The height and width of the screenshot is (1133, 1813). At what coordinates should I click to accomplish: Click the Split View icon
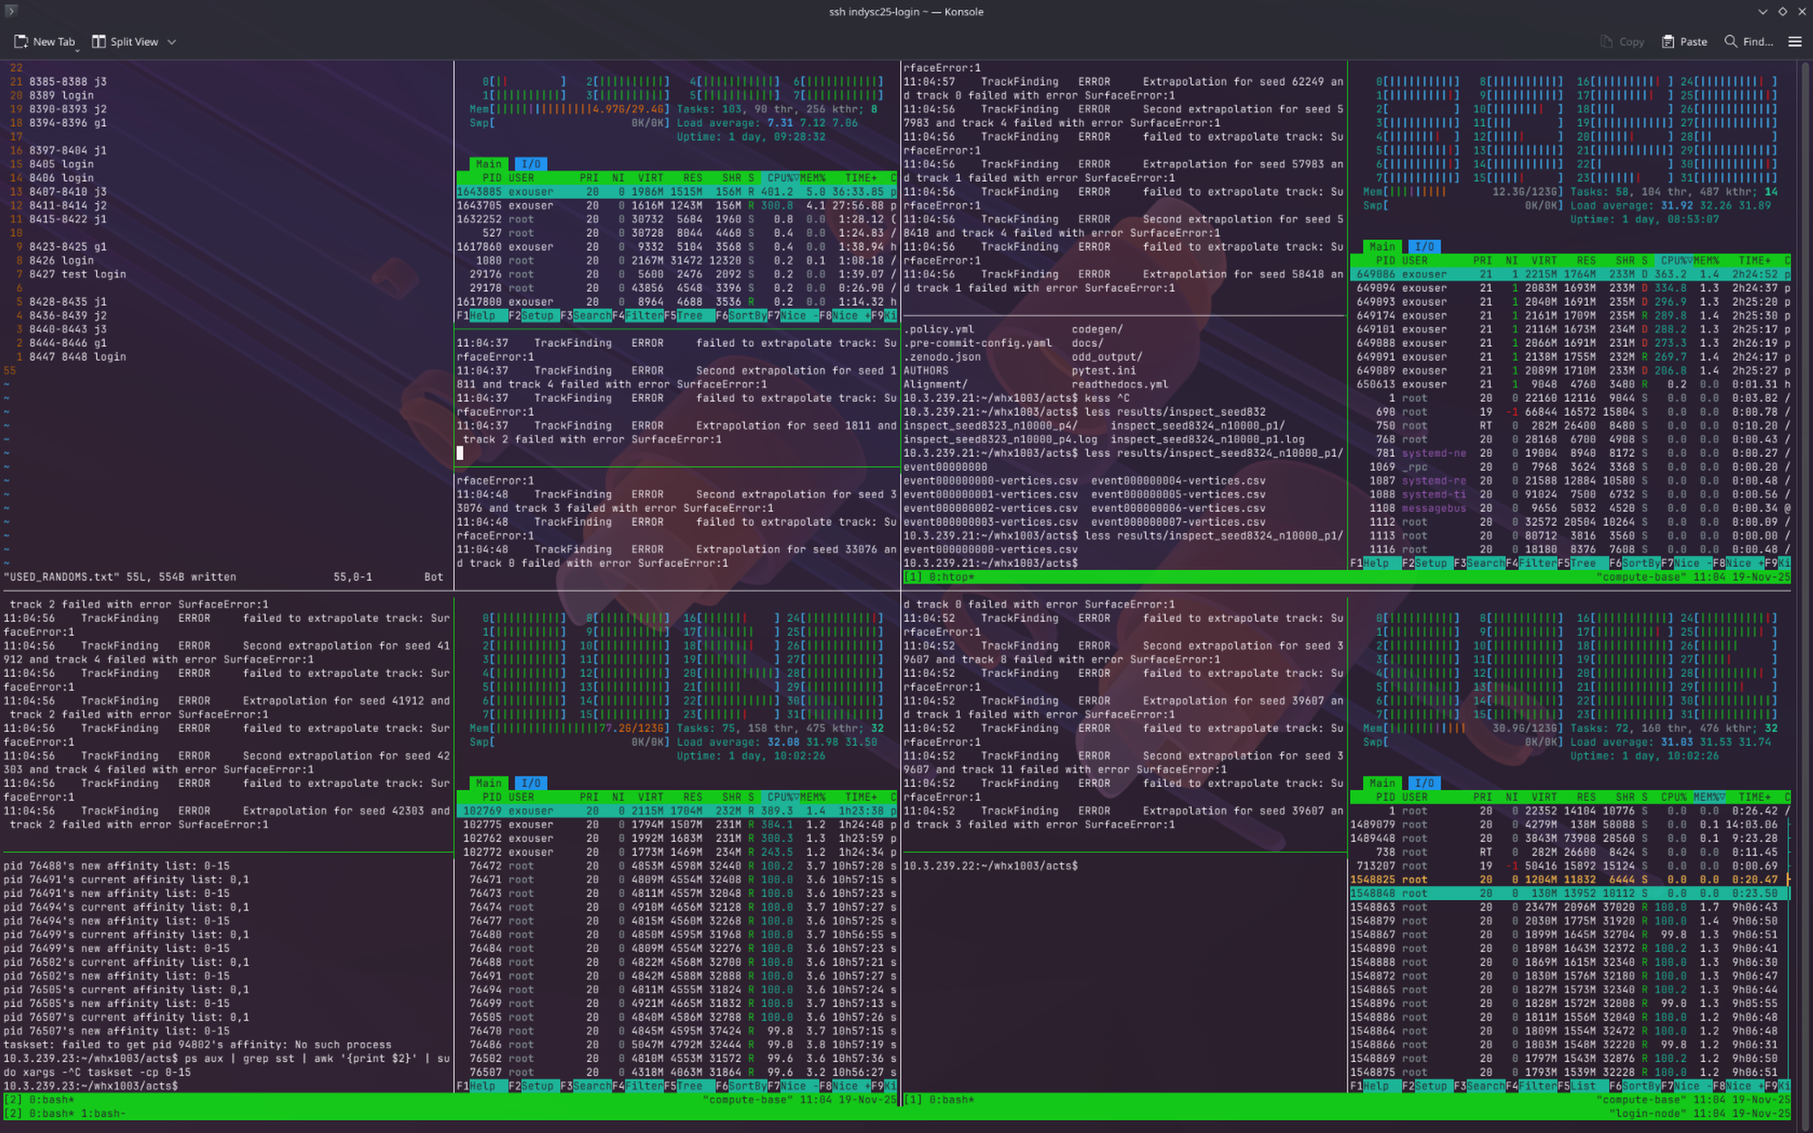pyautogui.click(x=99, y=41)
